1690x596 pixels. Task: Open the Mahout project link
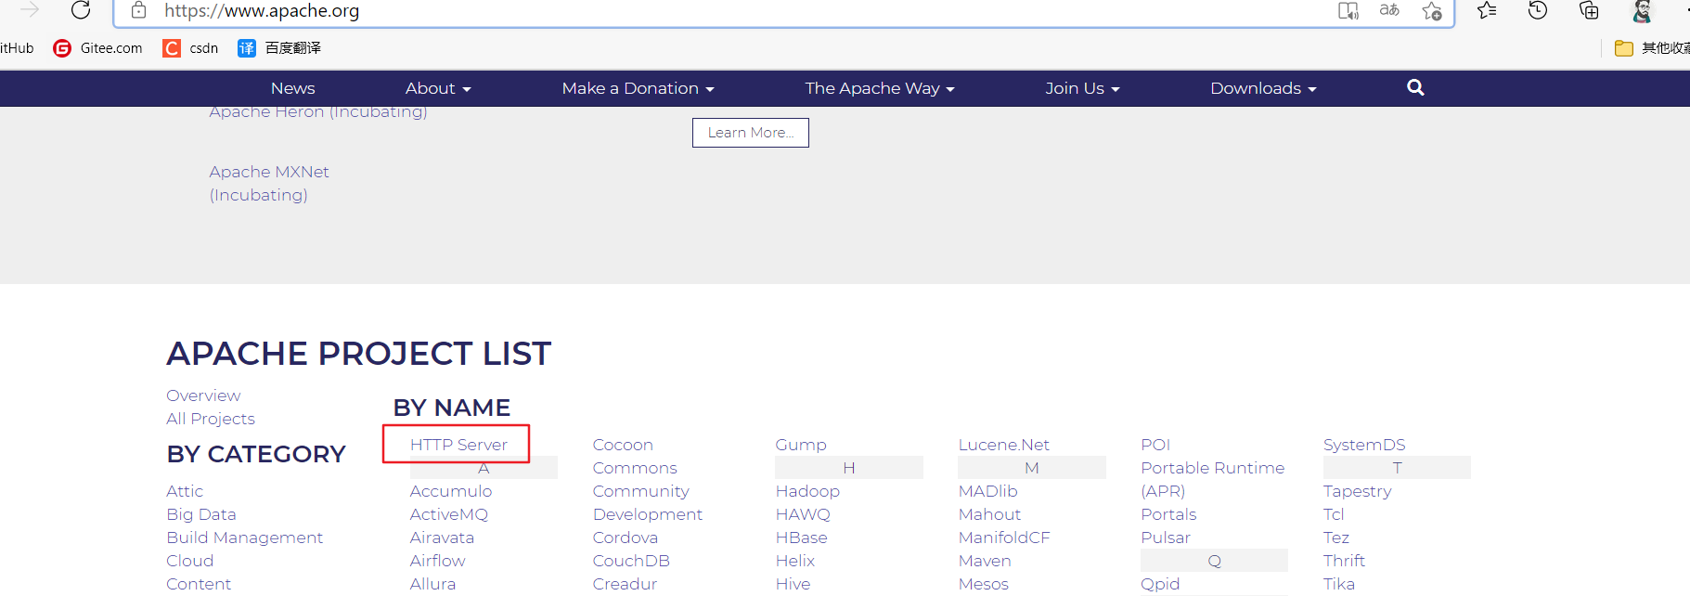pyautogui.click(x=989, y=514)
